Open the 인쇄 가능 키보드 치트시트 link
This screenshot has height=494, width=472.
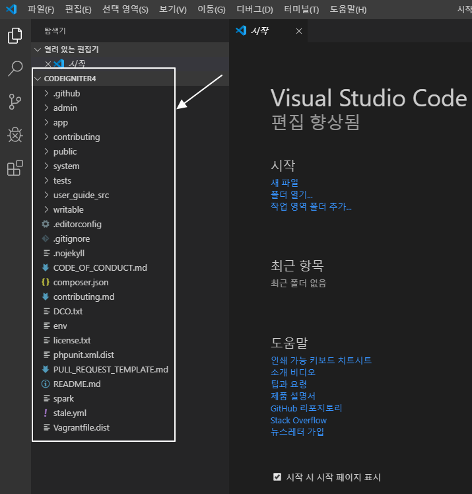pyautogui.click(x=321, y=360)
